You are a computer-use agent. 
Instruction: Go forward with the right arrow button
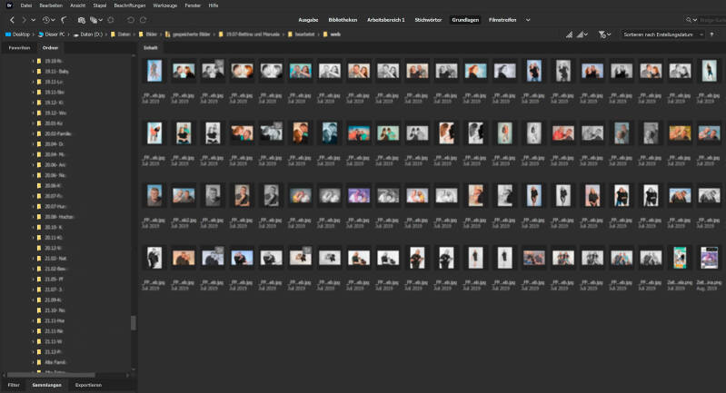(x=24, y=20)
